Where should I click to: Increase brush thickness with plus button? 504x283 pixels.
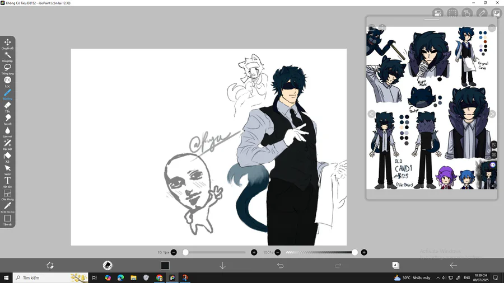coord(254,252)
